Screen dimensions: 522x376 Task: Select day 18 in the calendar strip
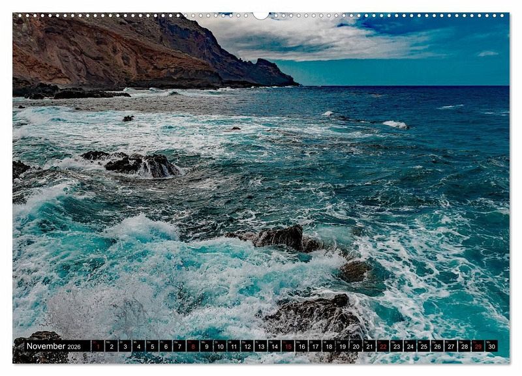click(x=329, y=346)
